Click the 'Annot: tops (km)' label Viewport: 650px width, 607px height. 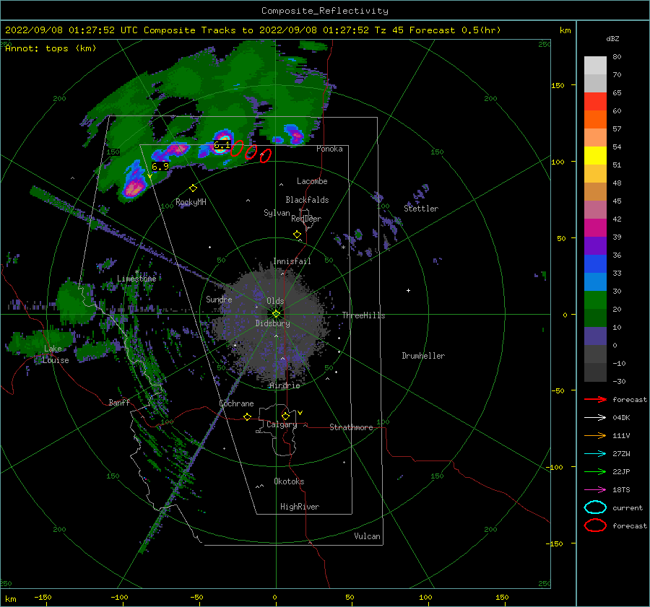point(51,48)
